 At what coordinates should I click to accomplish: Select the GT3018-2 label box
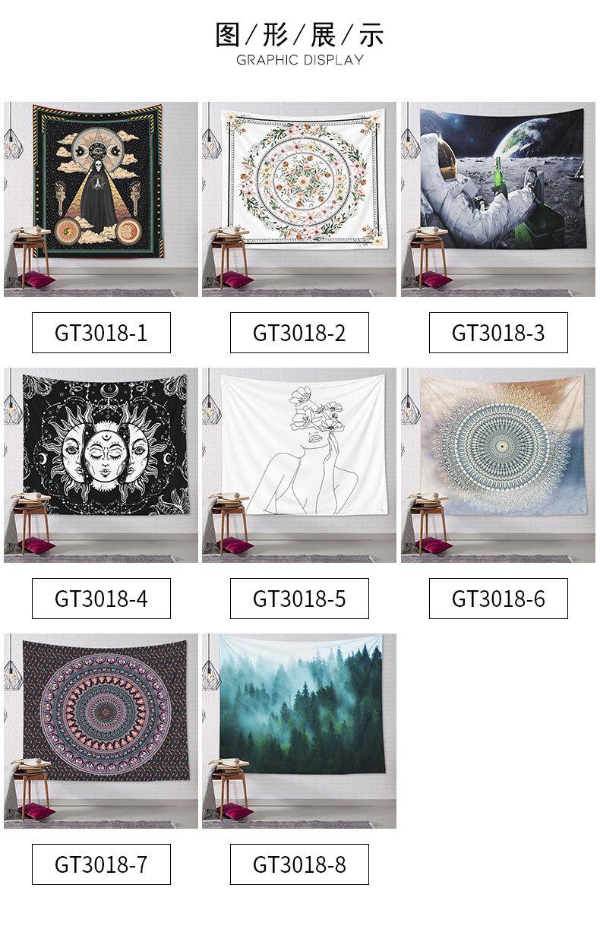click(x=299, y=333)
